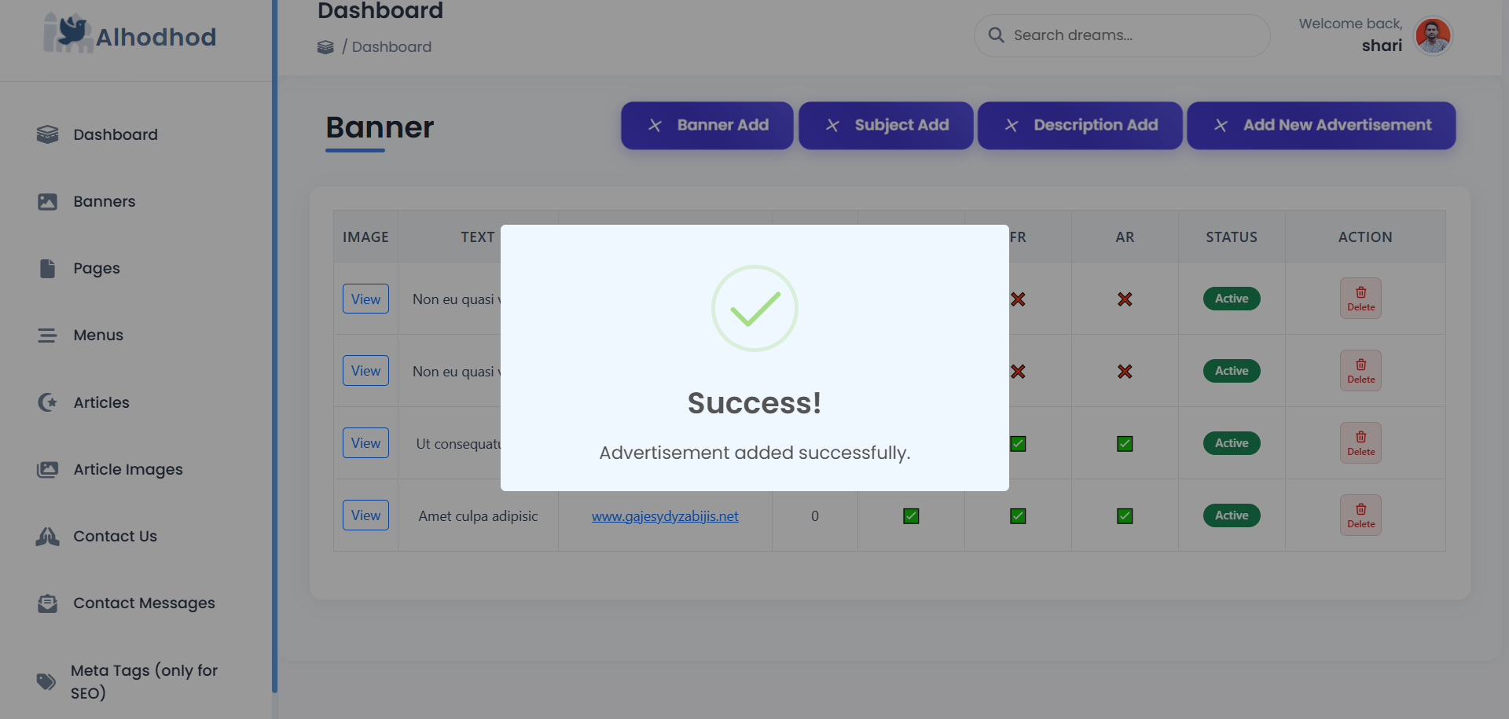
Task: Toggle the FR checkbox in last row
Action: tap(1018, 516)
